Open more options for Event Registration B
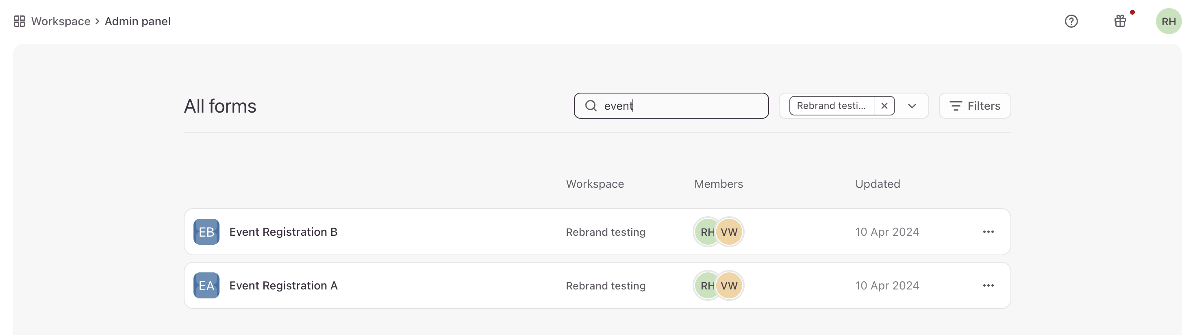This screenshot has width=1195, height=335. point(988,231)
